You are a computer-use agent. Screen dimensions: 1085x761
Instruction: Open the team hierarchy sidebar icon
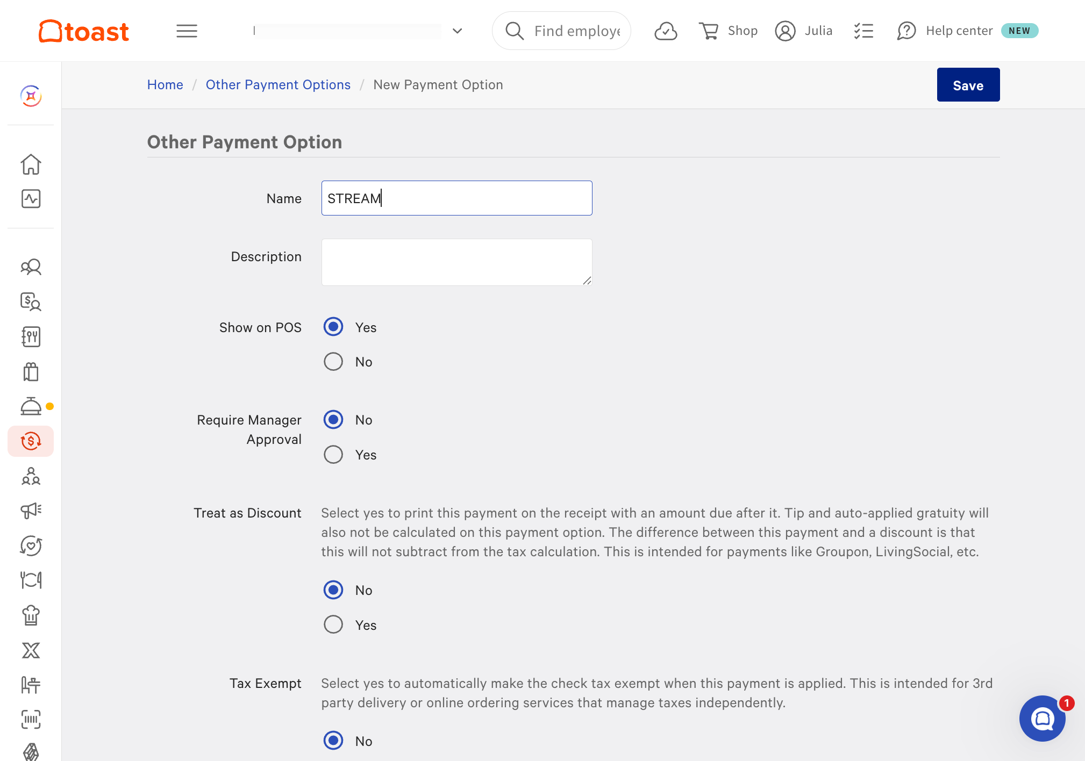click(x=31, y=476)
